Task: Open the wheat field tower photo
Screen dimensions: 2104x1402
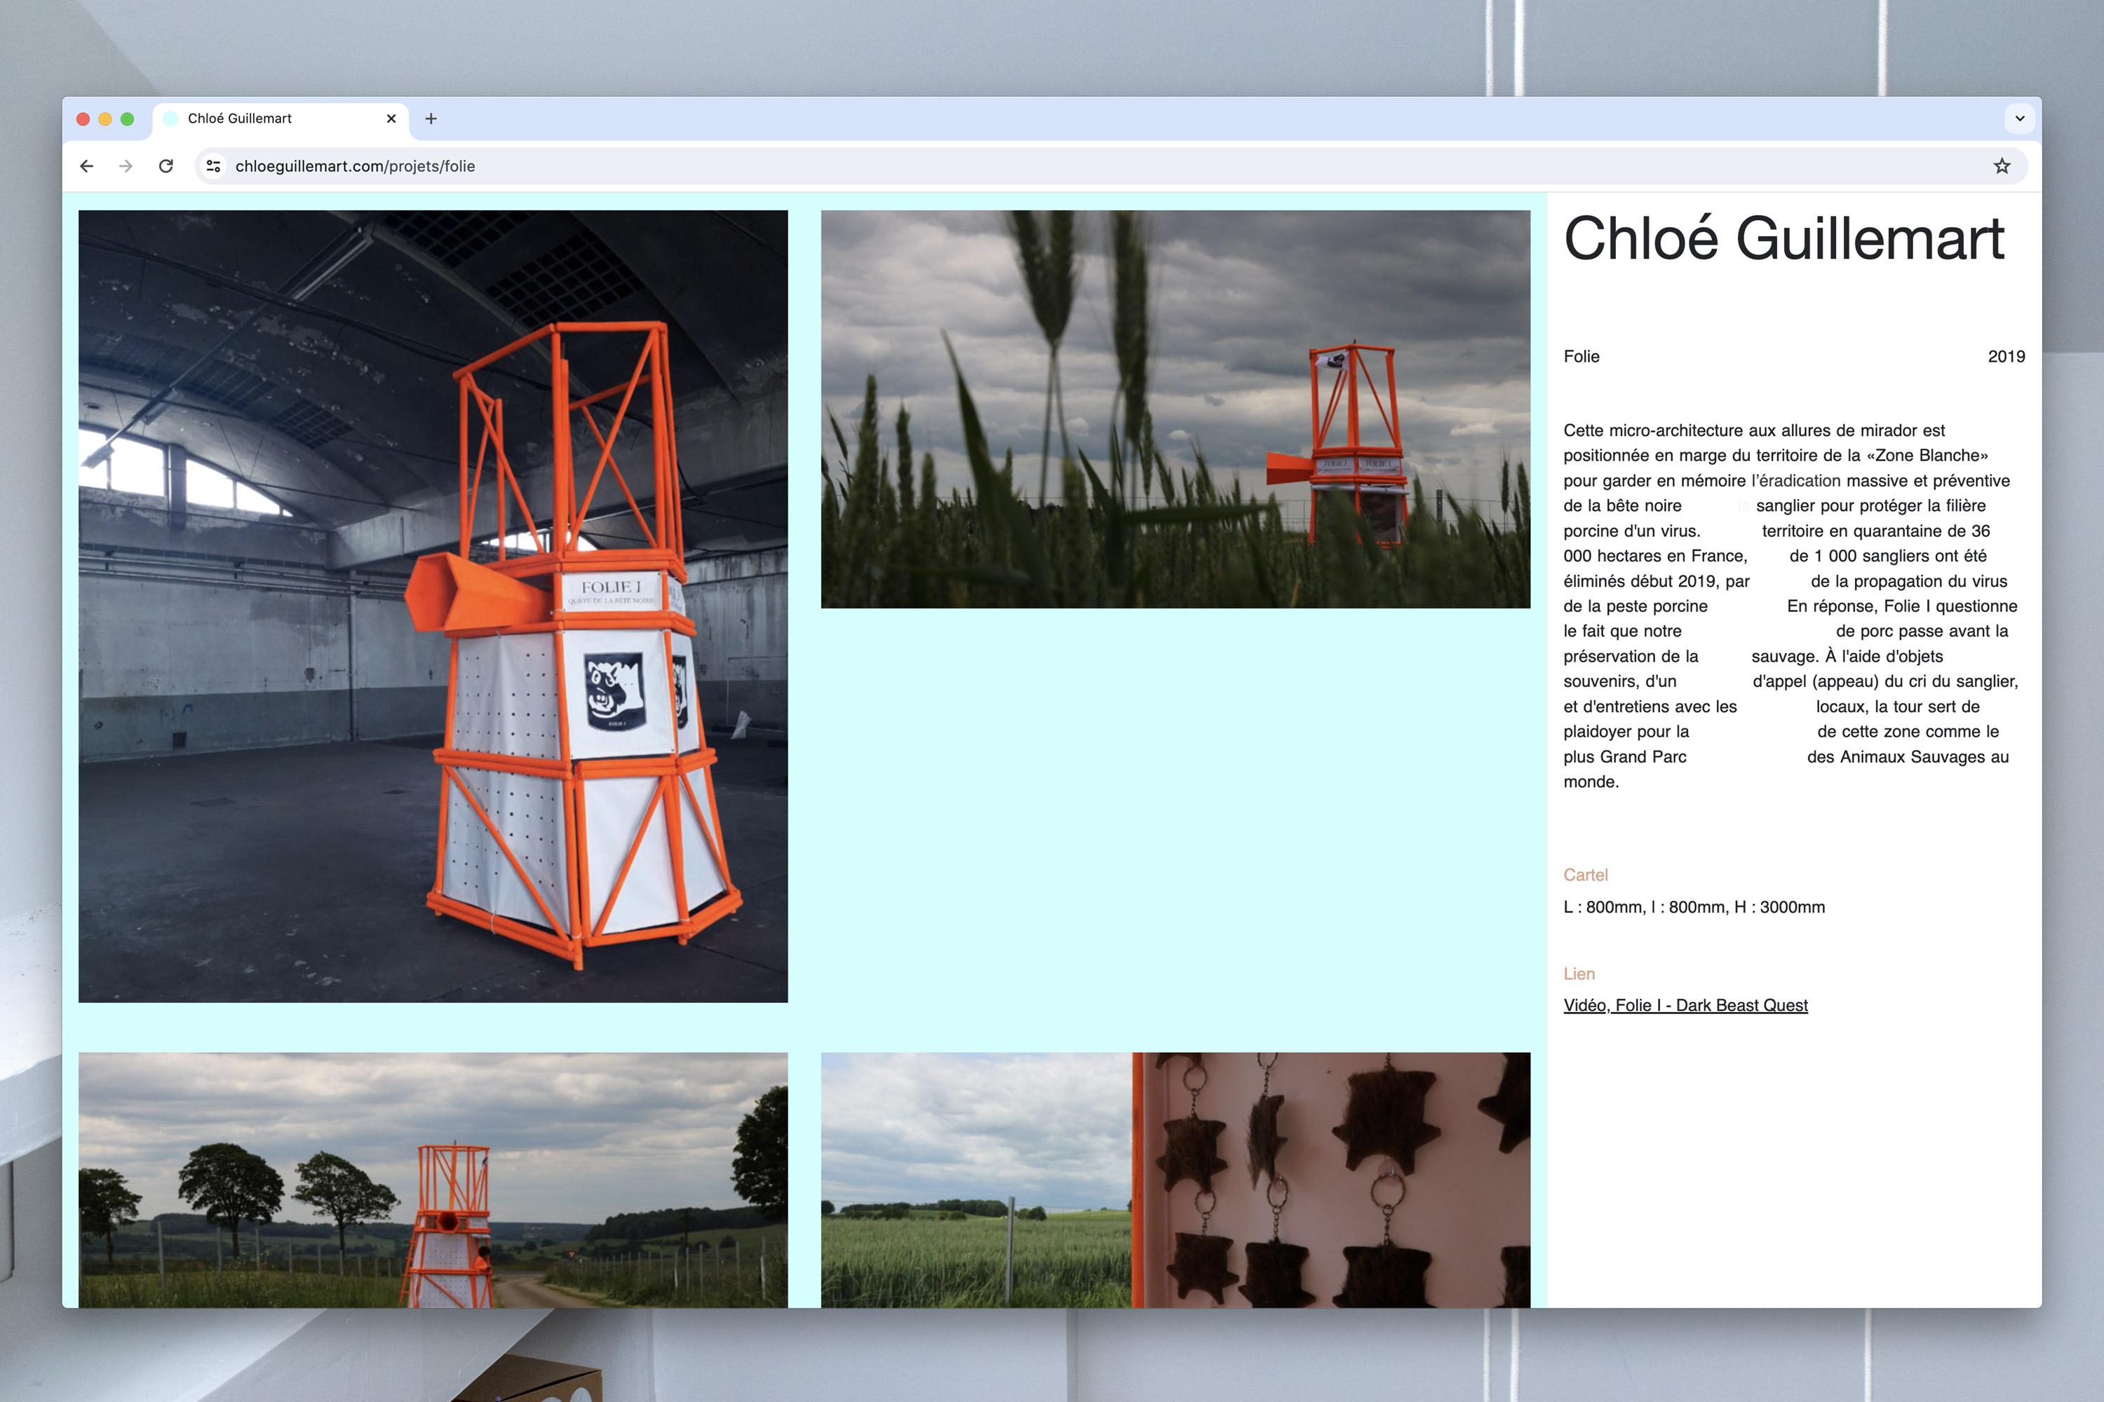Action: [1175, 409]
